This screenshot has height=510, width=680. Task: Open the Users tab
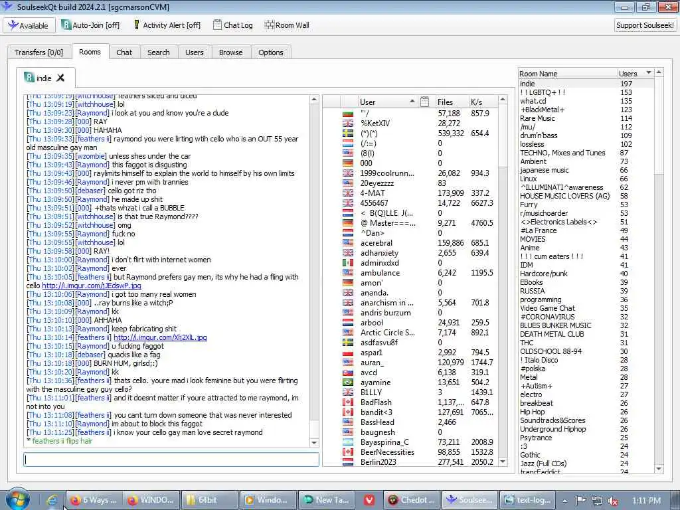195,52
